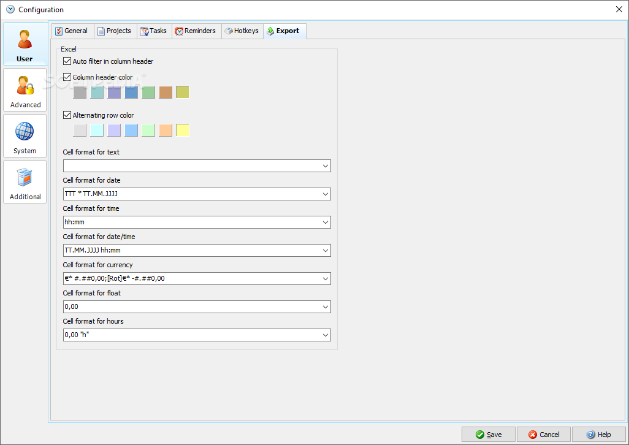Click the Reminders tab alarm clock icon
The image size is (629, 445).
point(179,31)
